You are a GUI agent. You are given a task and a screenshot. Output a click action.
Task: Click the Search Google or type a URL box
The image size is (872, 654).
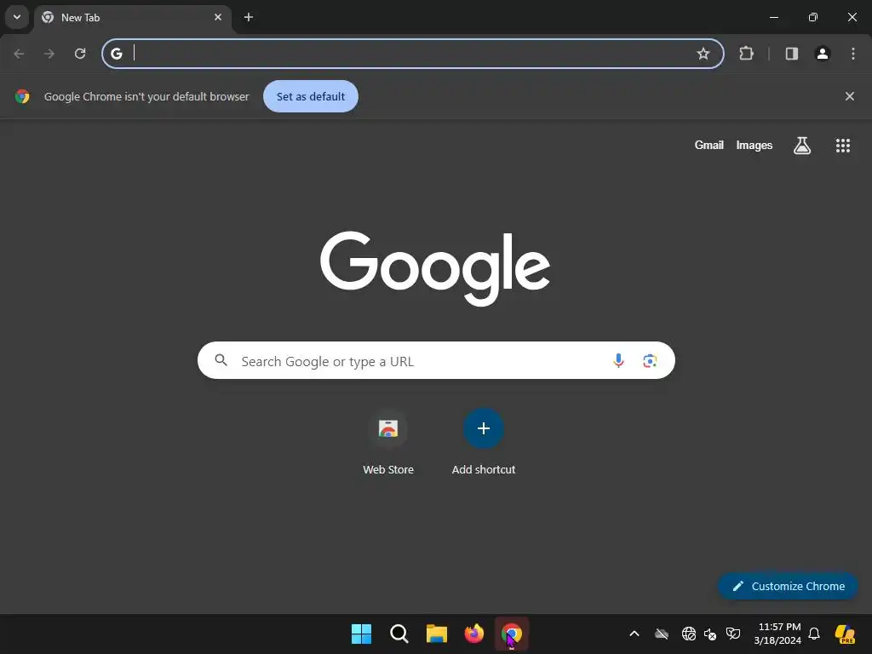click(x=436, y=360)
